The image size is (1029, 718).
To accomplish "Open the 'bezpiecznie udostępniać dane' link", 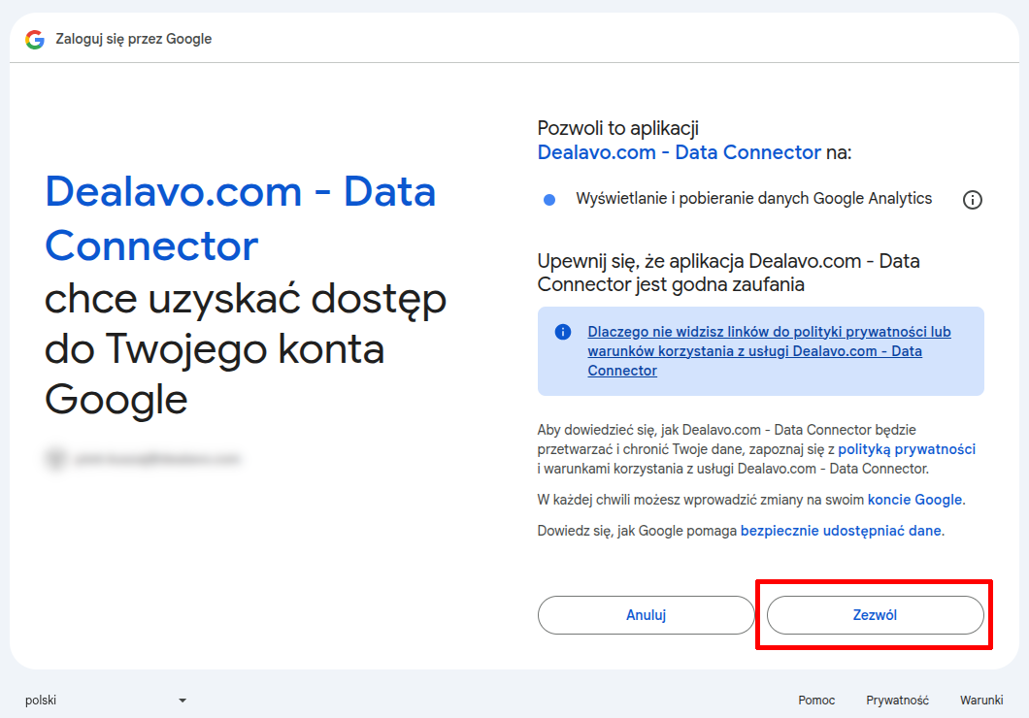I will coord(841,531).
